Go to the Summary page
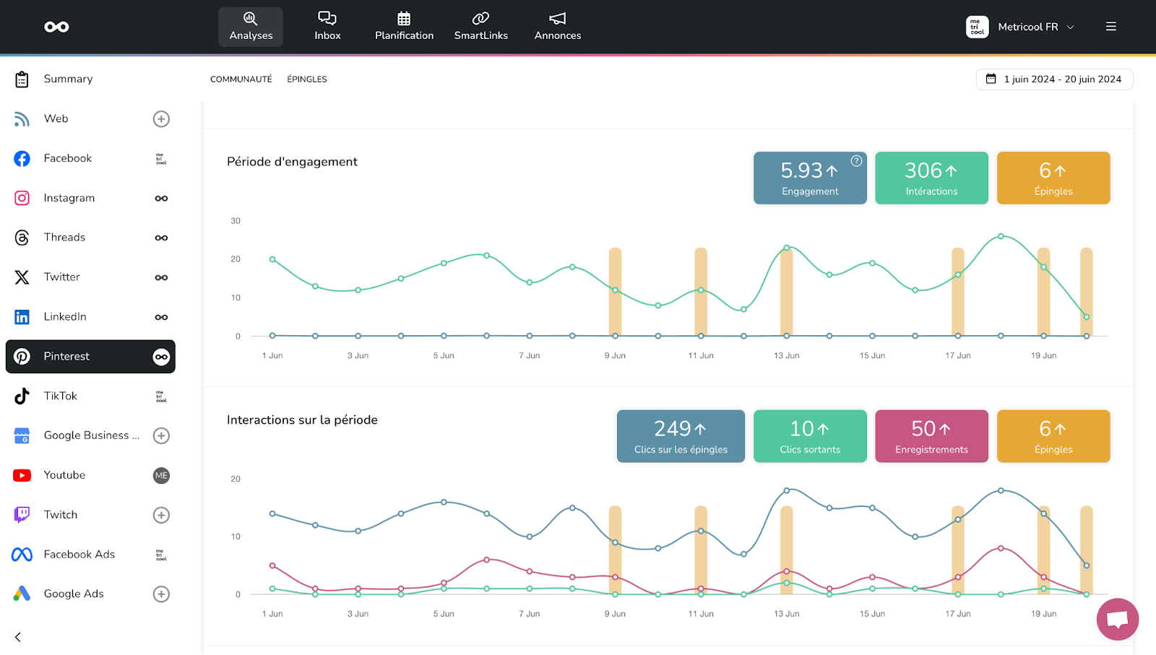Viewport: 1156px width, 655px height. pos(68,79)
